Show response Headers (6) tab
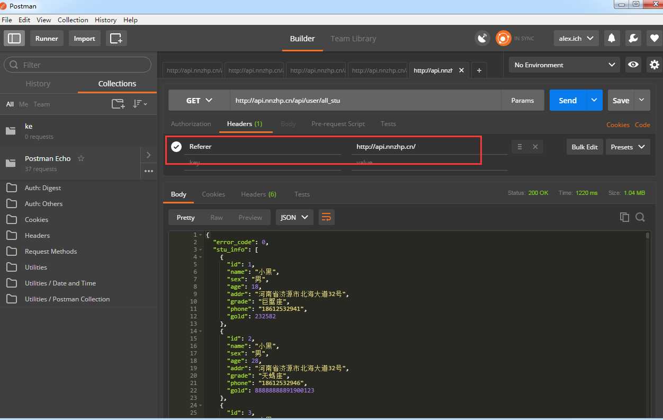This screenshot has width=663, height=420. pos(258,194)
